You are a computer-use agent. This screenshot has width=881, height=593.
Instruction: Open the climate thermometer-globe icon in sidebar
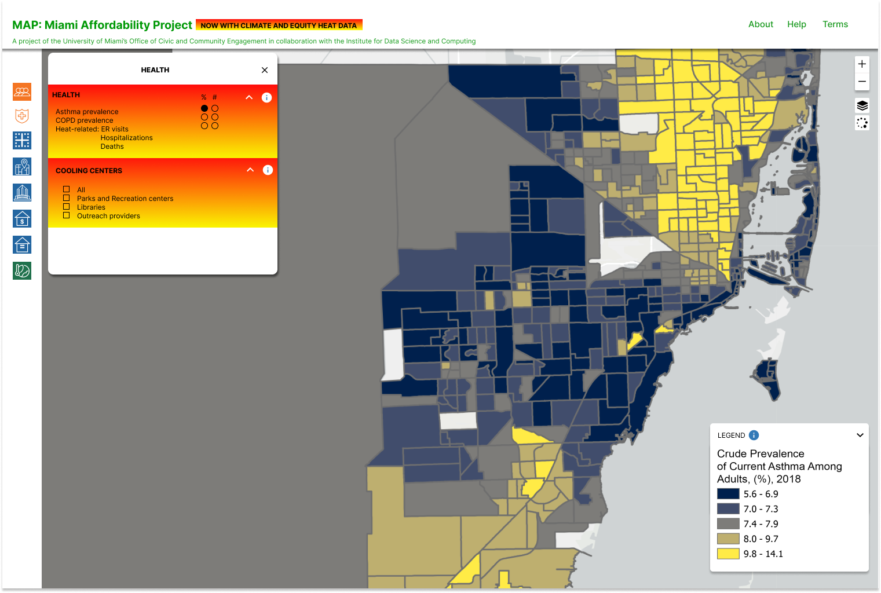point(22,270)
